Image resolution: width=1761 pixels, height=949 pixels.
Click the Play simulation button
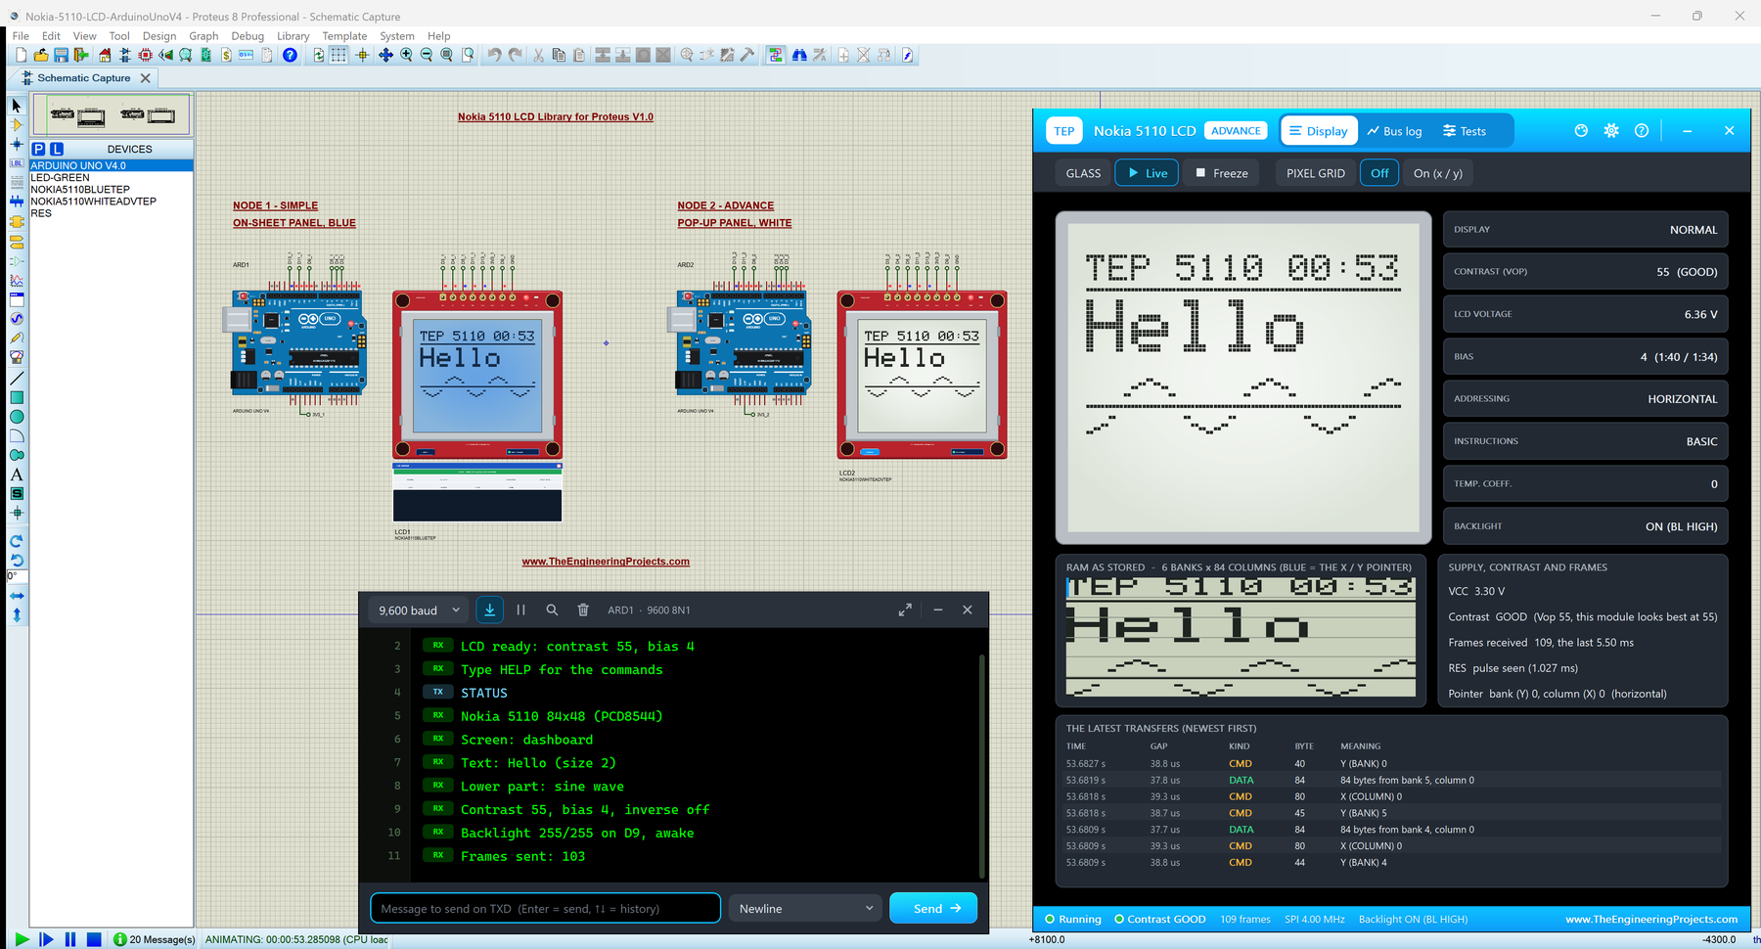click(x=21, y=939)
